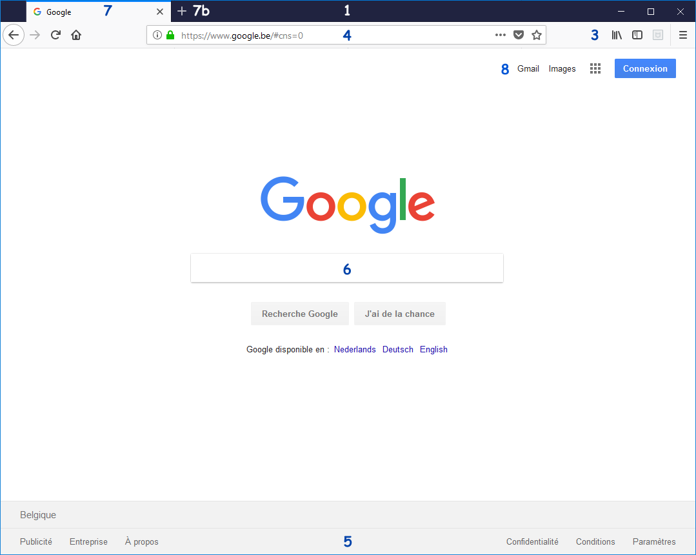Screen dimensions: 696x555
Task: Click the green secure-connection padlock
Action: tap(170, 35)
